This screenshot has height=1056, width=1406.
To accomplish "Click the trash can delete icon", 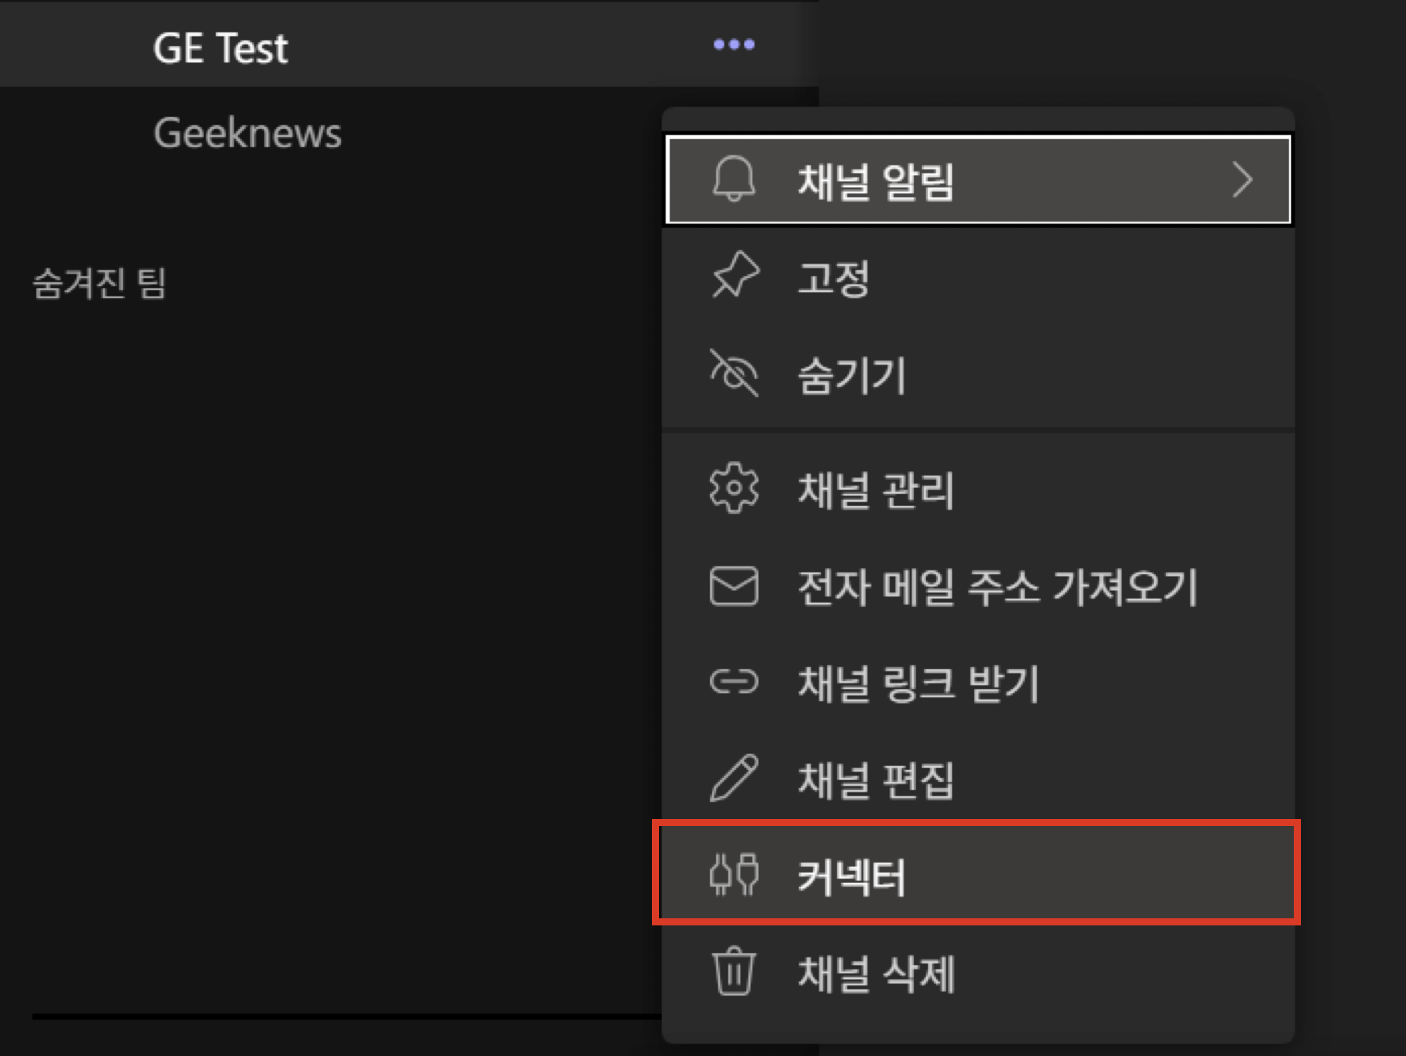I will (734, 972).
